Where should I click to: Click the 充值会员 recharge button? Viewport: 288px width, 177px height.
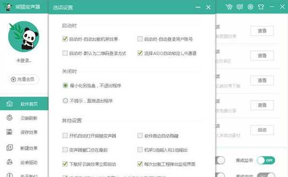coord(23,80)
